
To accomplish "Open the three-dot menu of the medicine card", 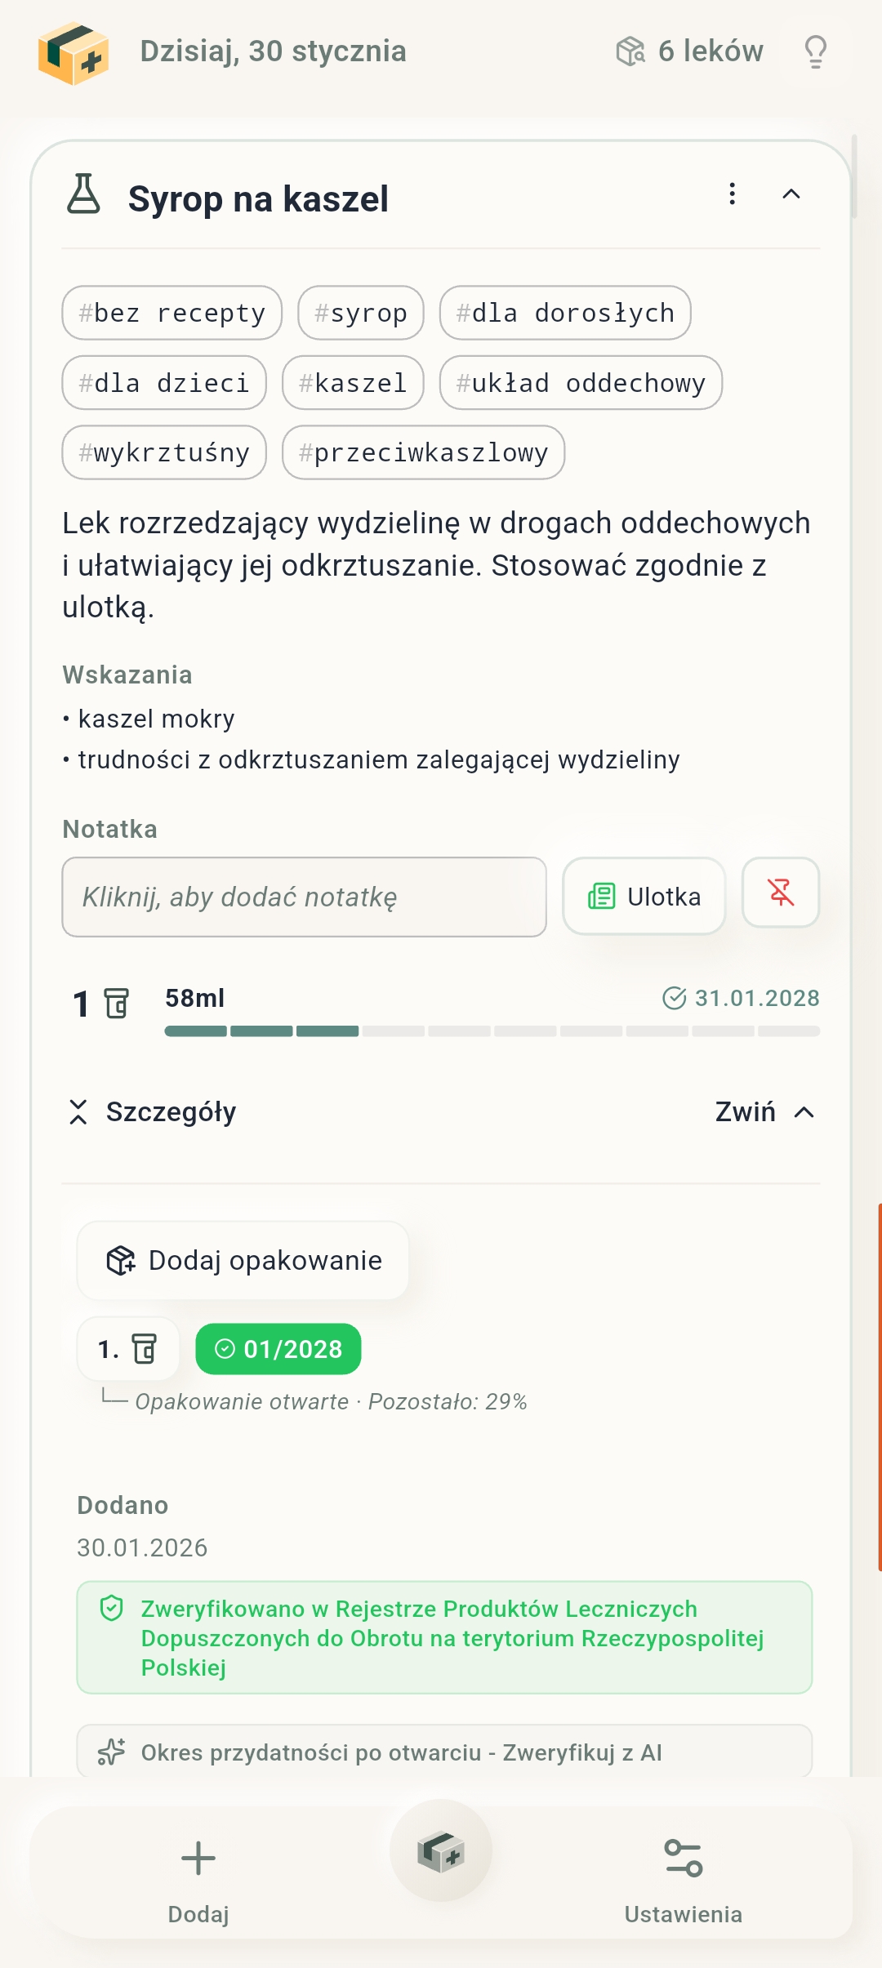I will [732, 194].
